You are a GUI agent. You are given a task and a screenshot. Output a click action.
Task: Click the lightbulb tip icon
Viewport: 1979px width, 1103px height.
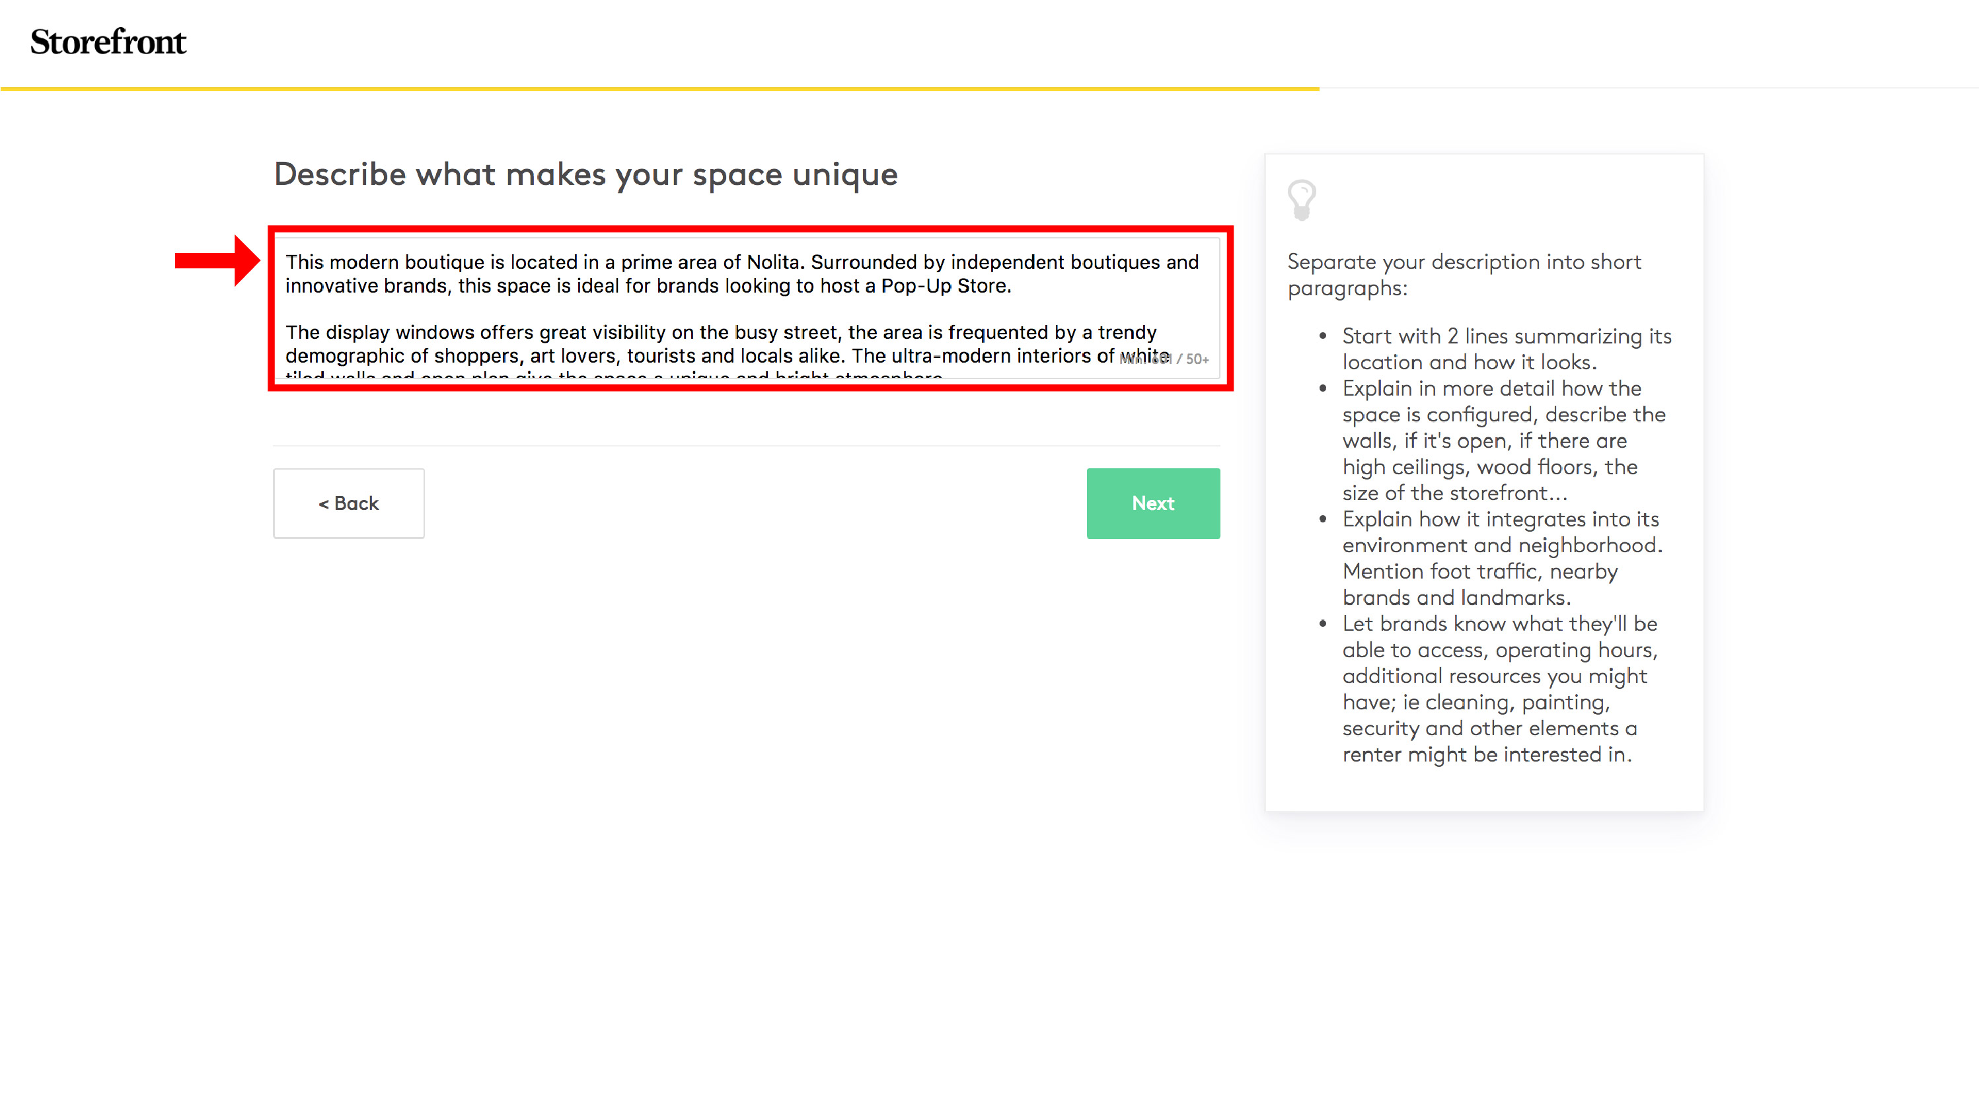[x=1302, y=199]
